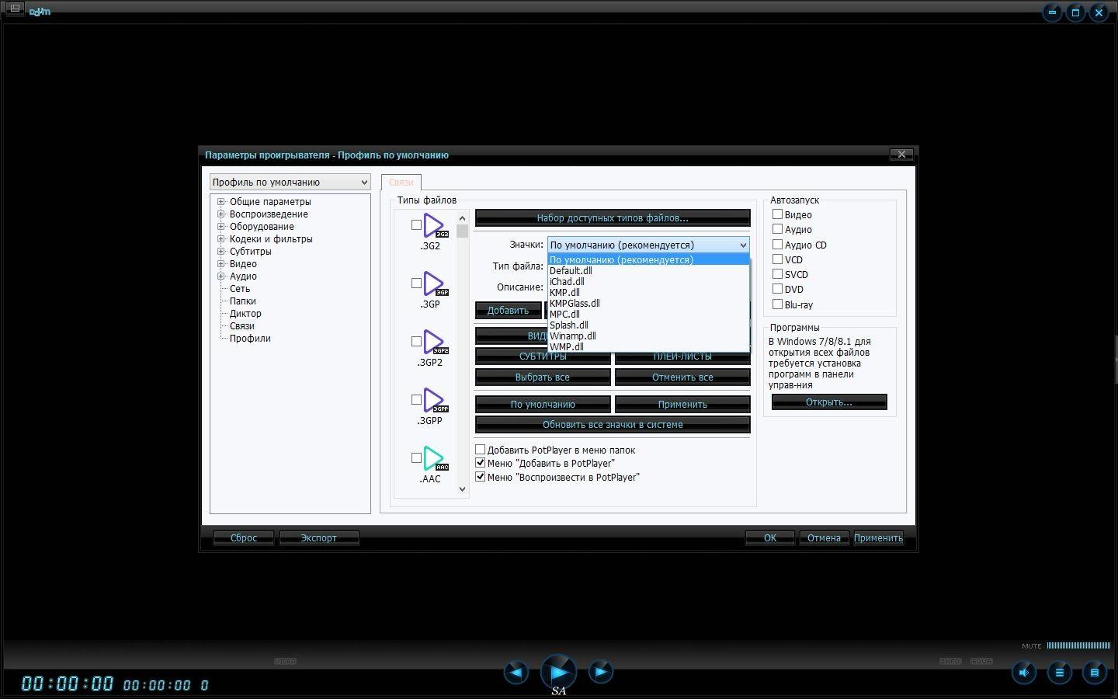Click the INFO indicator on the bar
This screenshot has height=699, width=1118.
coord(950,661)
